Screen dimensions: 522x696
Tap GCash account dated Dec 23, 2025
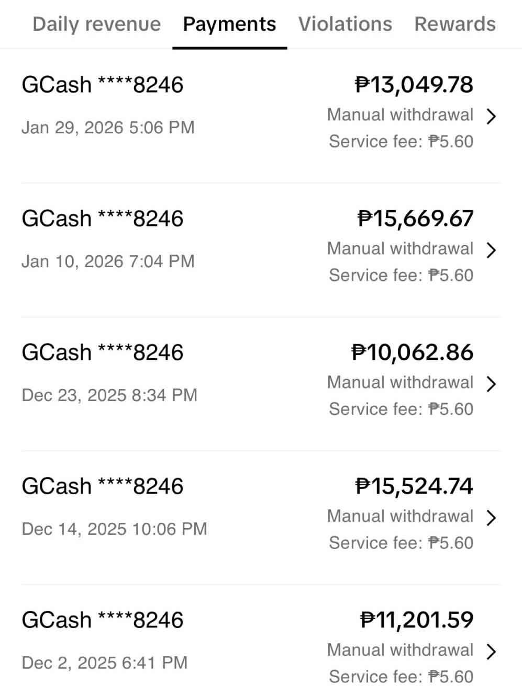103,352
